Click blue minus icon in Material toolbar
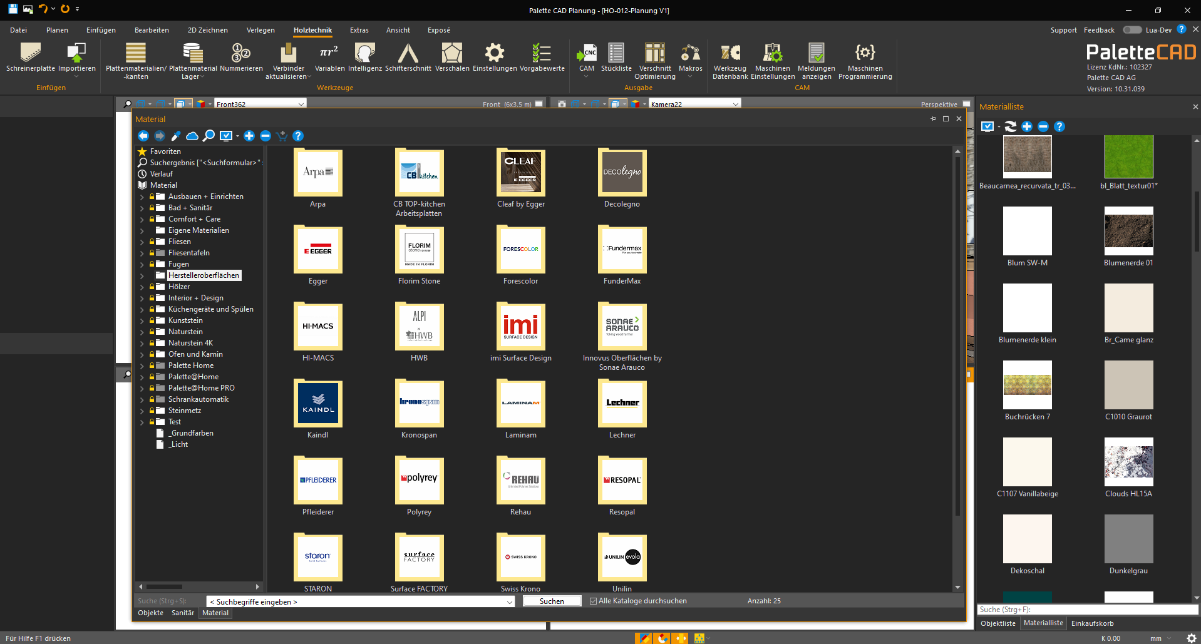Image resolution: width=1201 pixels, height=644 pixels. coord(265,136)
